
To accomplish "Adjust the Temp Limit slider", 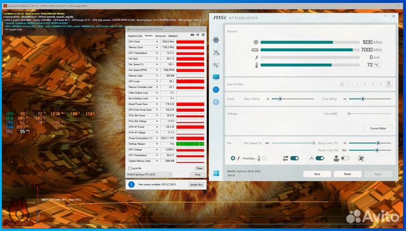I will pyautogui.click(x=378, y=143).
